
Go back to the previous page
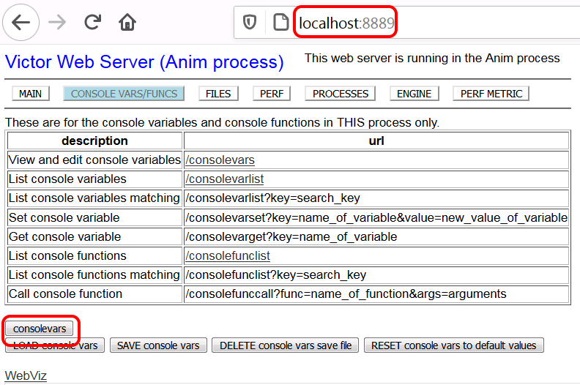[x=21, y=22]
